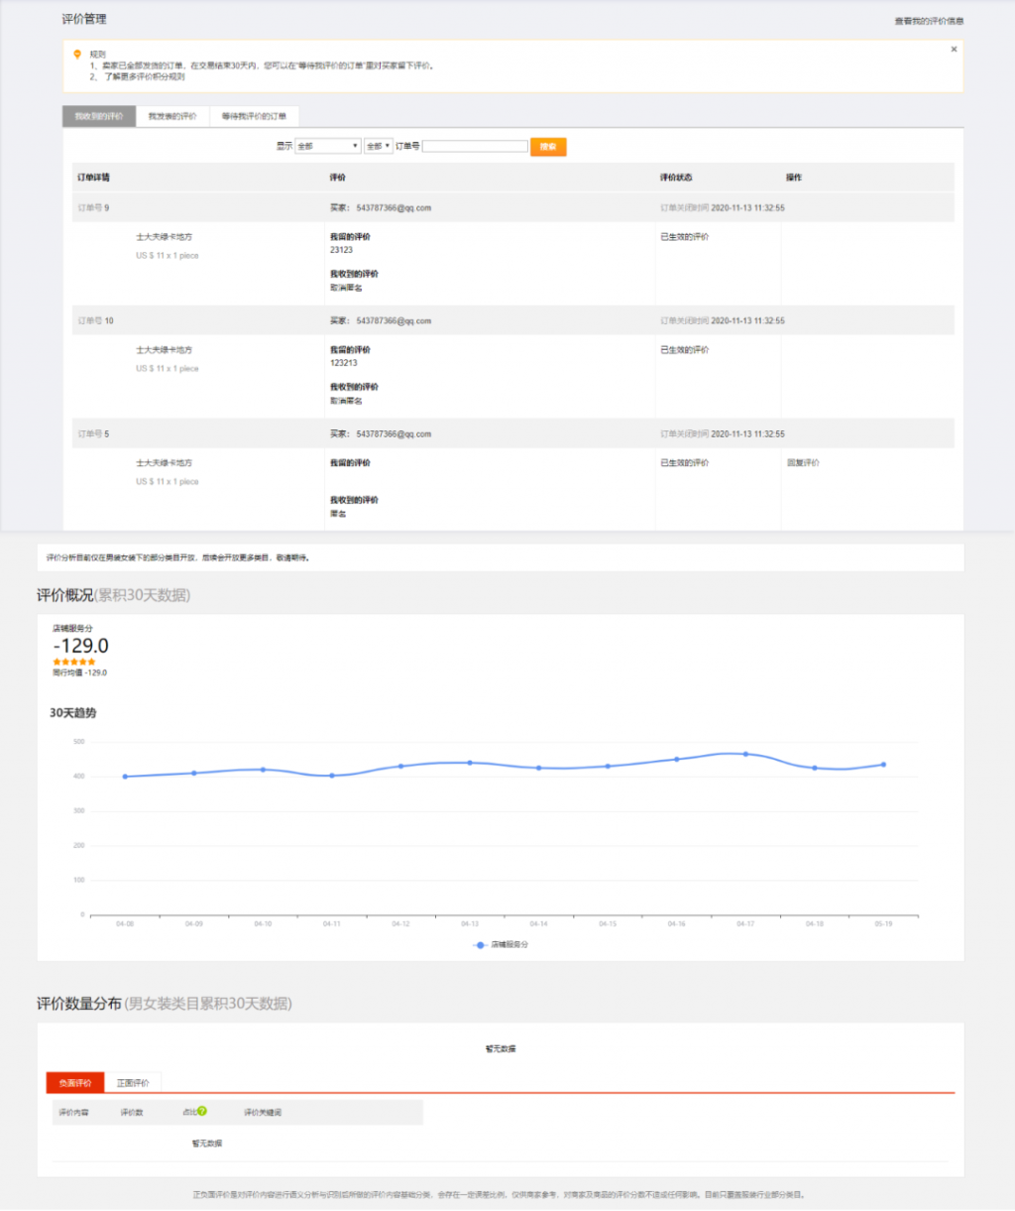The image size is (1015, 1211).
Task: Select the 我收到的评价 tab
Action: coord(99,116)
